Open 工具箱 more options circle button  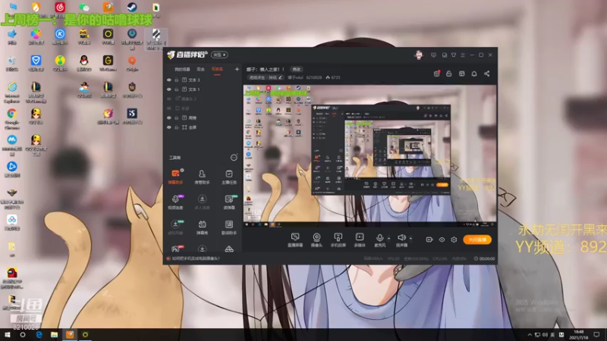pos(234,158)
